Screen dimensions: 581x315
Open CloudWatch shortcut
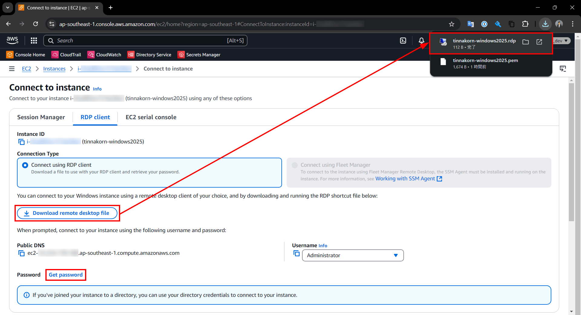coord(104,55)
